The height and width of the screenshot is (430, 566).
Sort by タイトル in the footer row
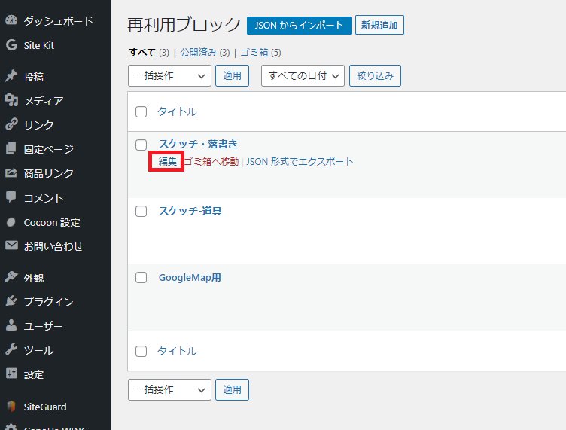tap(177, 351)
